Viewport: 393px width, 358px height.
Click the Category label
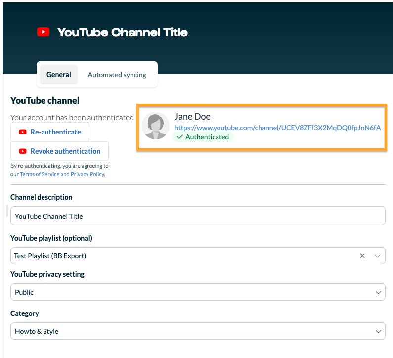25,313
